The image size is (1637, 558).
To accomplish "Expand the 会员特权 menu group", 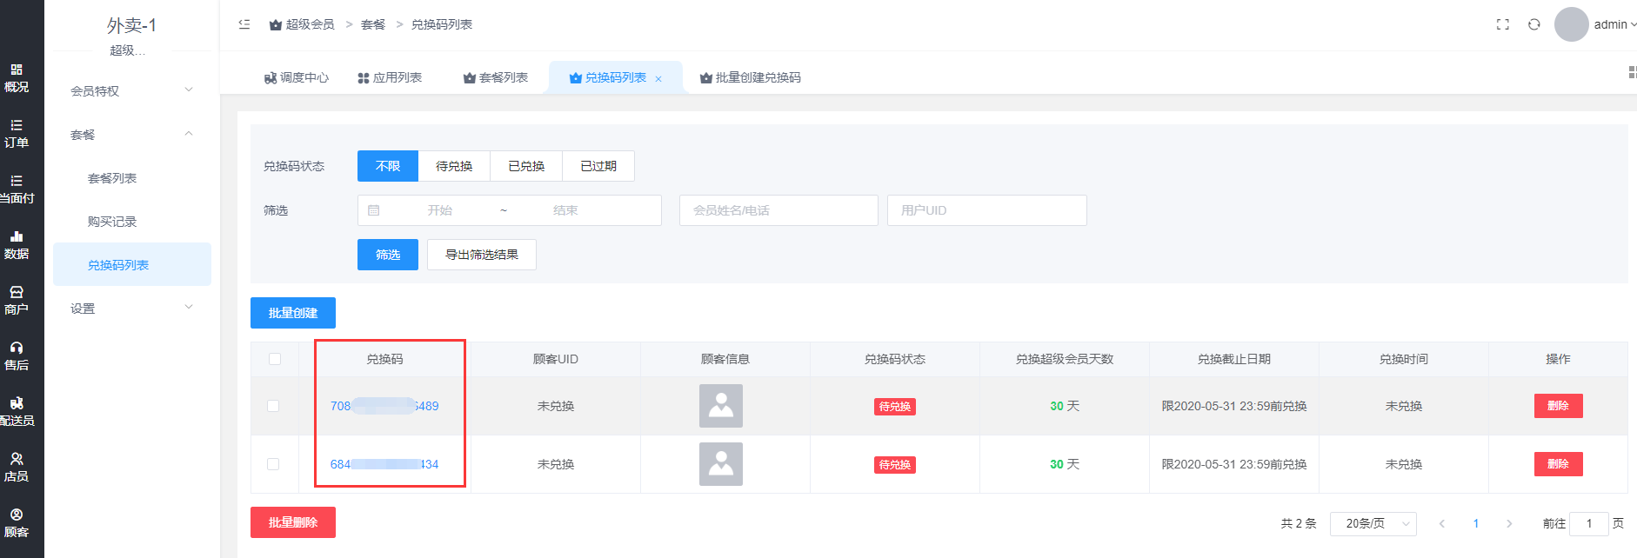I will pyautogui.click(x=130, y=90).
